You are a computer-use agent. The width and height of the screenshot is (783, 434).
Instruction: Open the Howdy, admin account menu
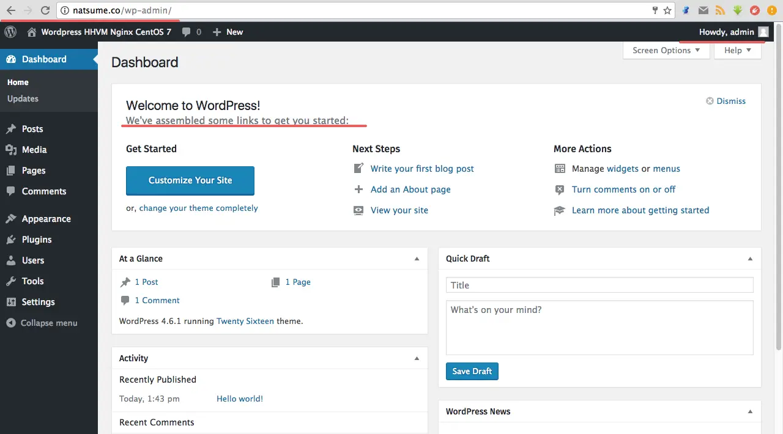[x=733, y=32]
